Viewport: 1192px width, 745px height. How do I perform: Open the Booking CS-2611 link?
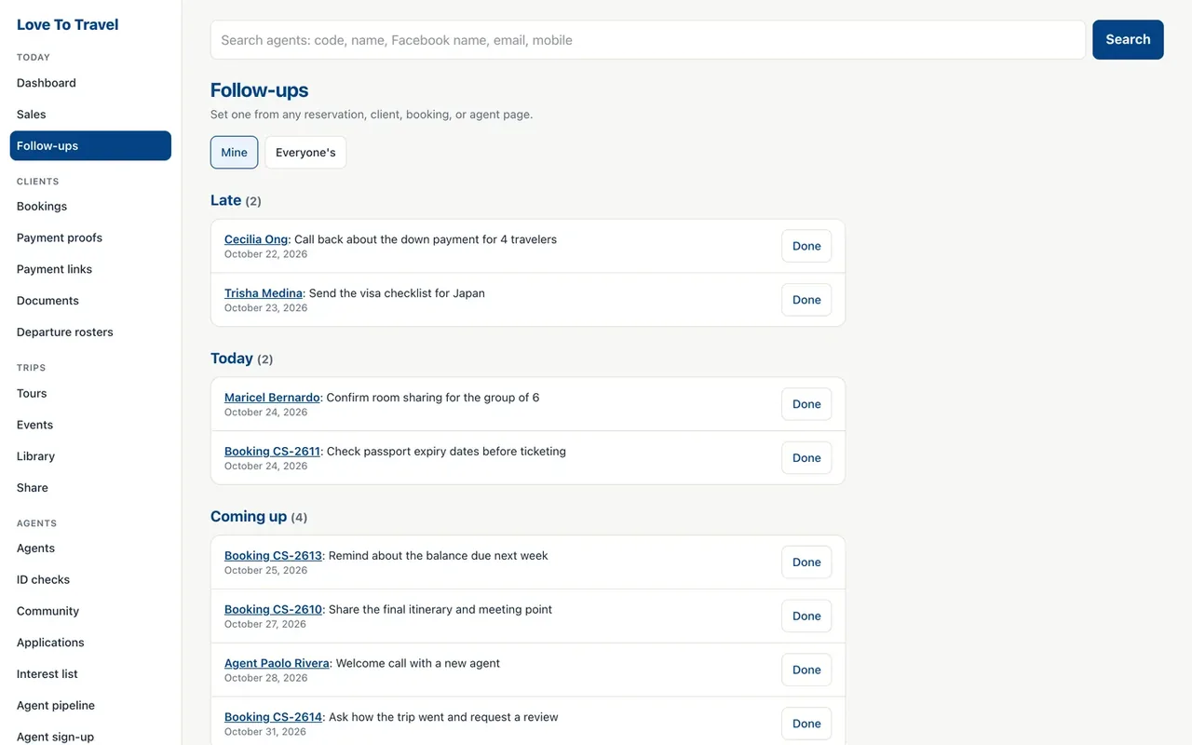[x=272, y=452]
